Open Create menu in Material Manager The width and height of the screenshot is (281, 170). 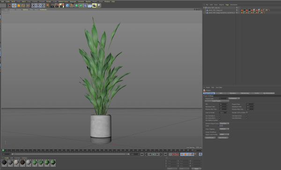(7, 158)
